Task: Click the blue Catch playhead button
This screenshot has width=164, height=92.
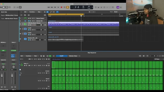Action: [x=57, y=12]
